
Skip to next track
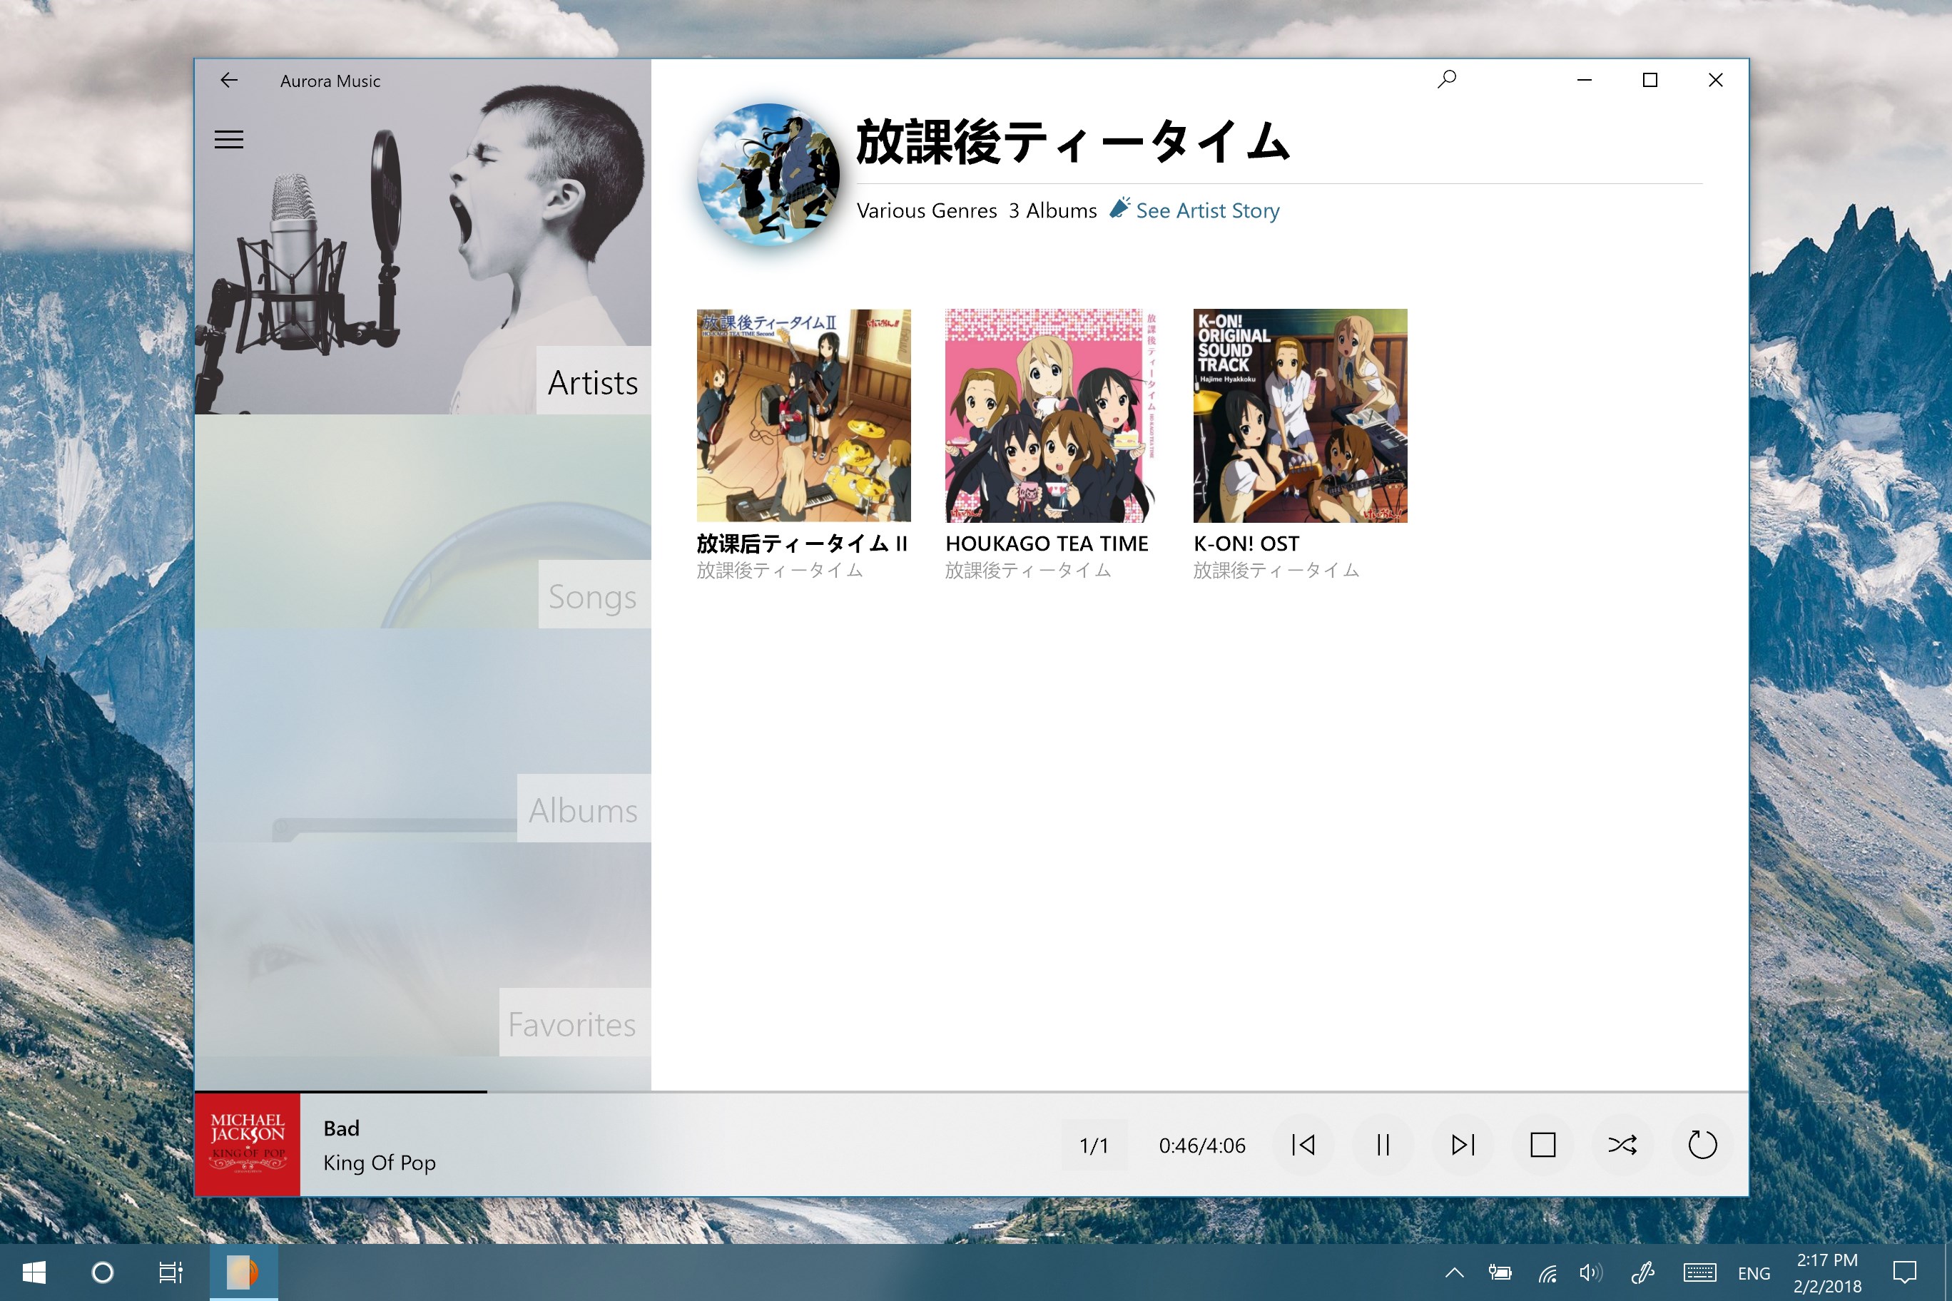click(x=1463, y=1145)
